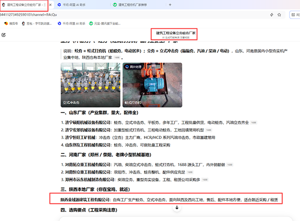The height and width of the screenshot is (221, 300).
Task: Start a new chat with the edit icon
Action: [x=3, y=35]
